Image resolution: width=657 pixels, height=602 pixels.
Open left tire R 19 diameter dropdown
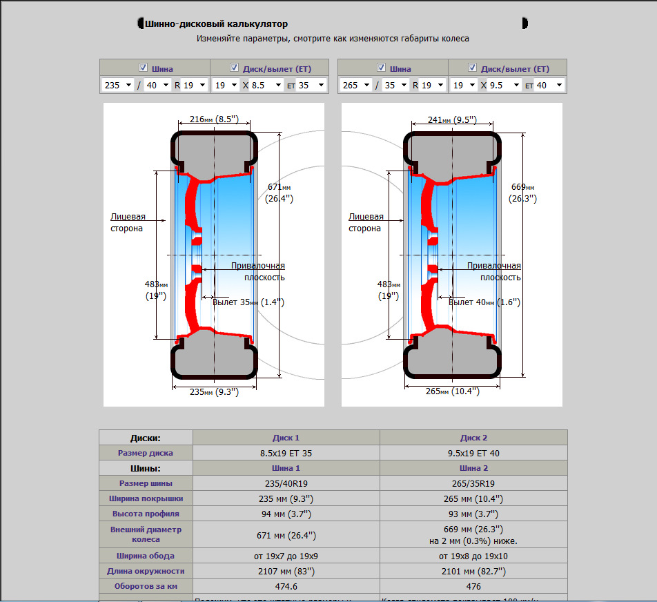click(x=195, y=85)
